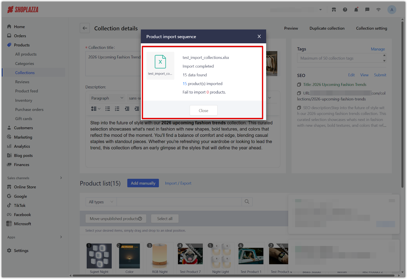Click the numbered list formatting icon
This screenshot has height=279, width=407.
[x=117, y=109]
